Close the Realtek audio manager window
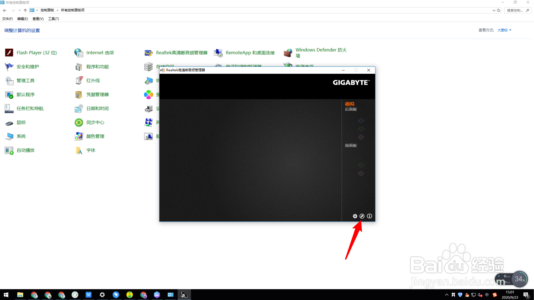This screenshot has height=300, width=534. tap(368, 70)
